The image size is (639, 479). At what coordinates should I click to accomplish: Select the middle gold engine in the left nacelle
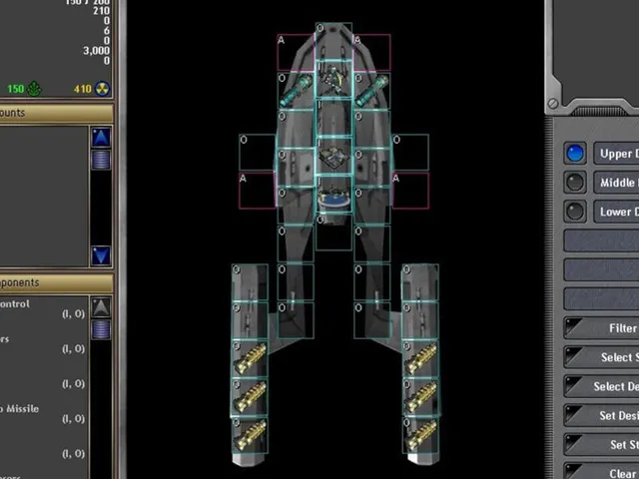[250, 397]
